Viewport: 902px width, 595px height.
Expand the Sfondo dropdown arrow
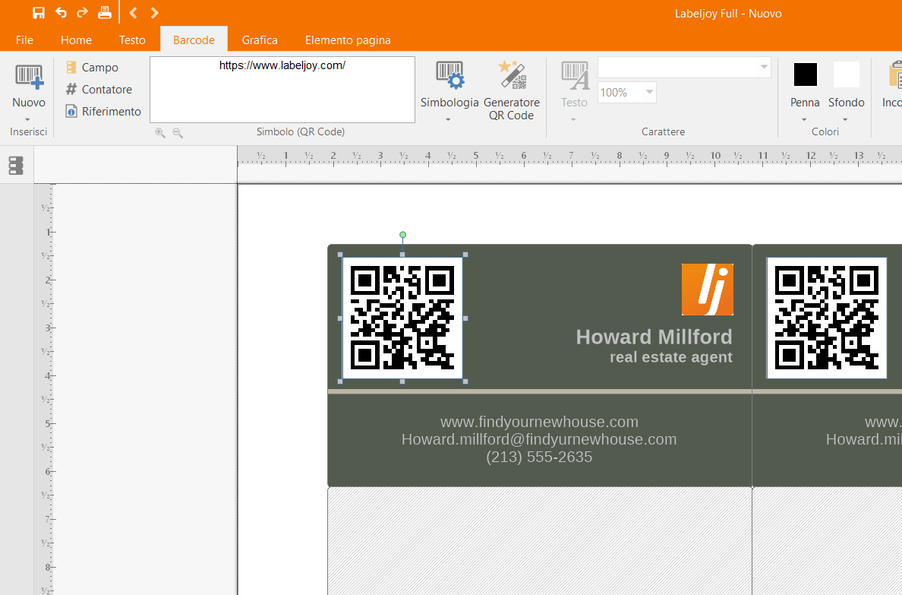(x=845, y=120)
